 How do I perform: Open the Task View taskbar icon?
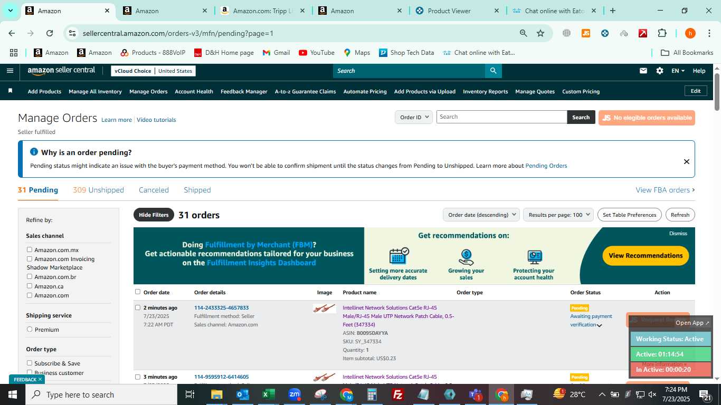point(190,394)
